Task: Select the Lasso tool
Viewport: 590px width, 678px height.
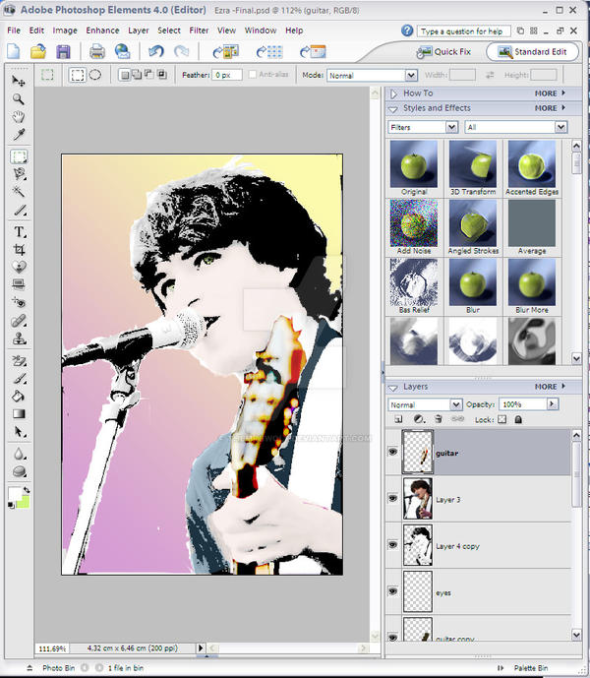Action: [x=19, y=174]
